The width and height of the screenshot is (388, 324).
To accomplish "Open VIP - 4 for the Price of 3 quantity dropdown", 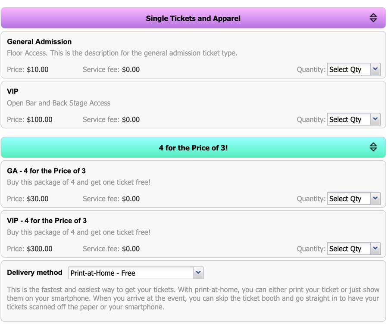I will pos(354,249).
